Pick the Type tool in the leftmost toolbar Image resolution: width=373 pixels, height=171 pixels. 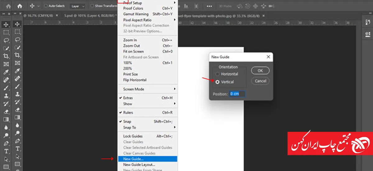[x=6, y=151]
